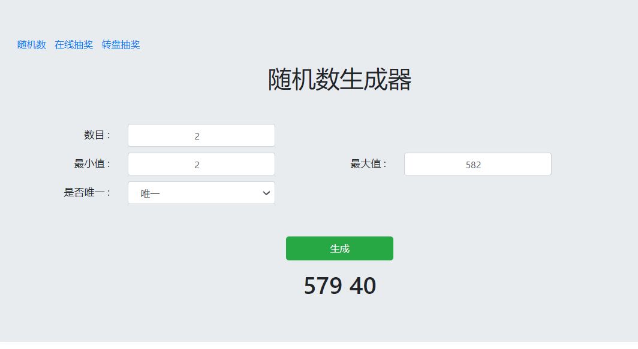This screenshot has width=638, height=349.
Task: Open the 转盘抽奖 link
Action: [121, 45]
